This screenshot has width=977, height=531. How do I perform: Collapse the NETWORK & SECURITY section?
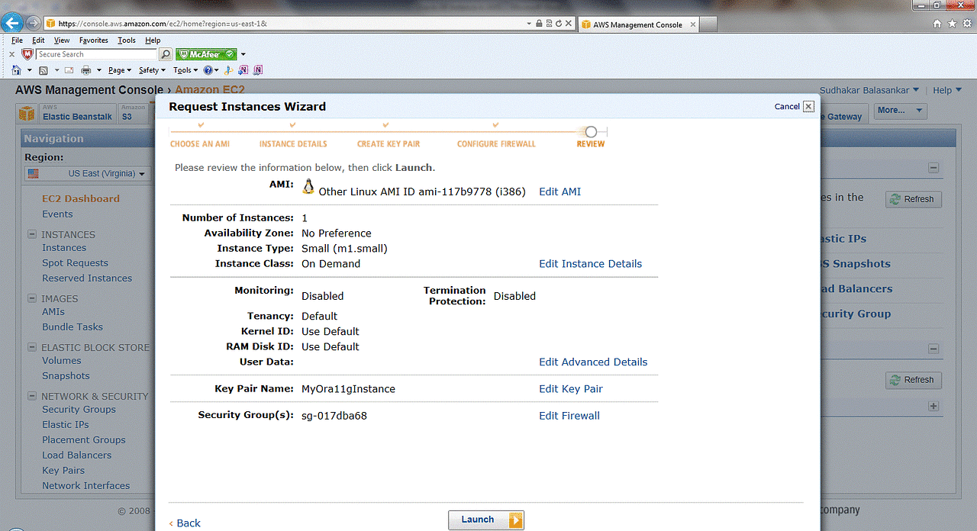coord(32,396)
